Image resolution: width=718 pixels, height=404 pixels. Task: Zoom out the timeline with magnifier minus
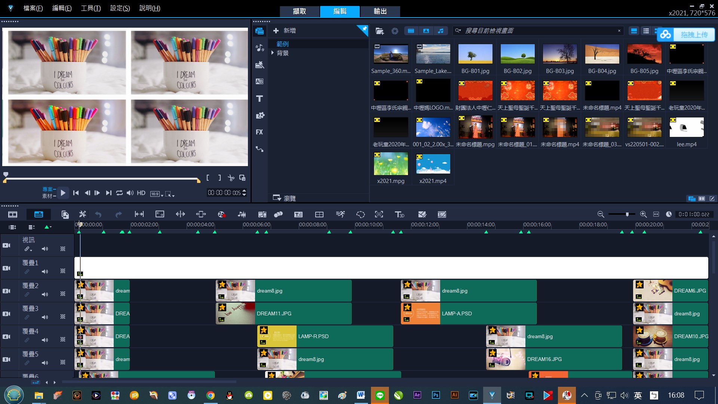tap(601, 214)
